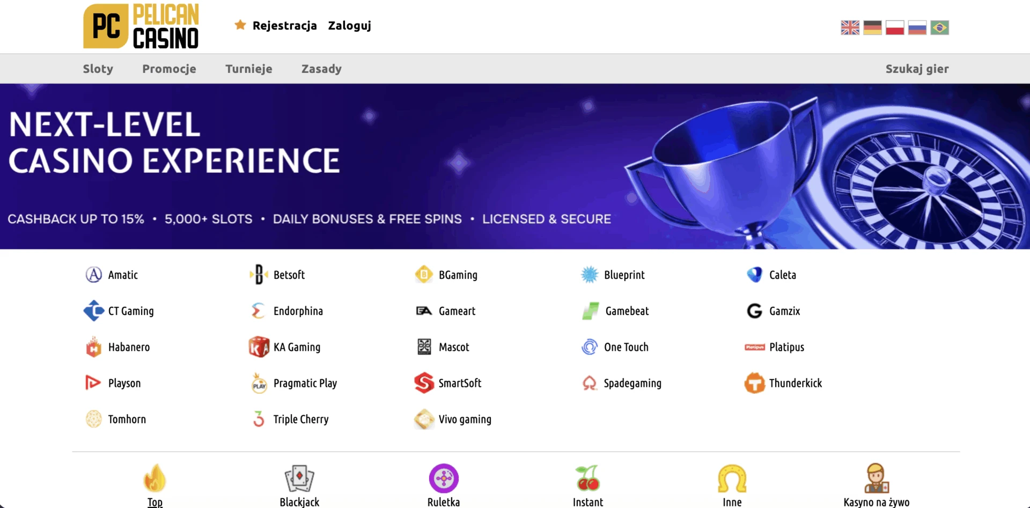The image size is (1030, 508).
Task: Open the Blackjack cards icon
Action: click(x=299, y=478)
